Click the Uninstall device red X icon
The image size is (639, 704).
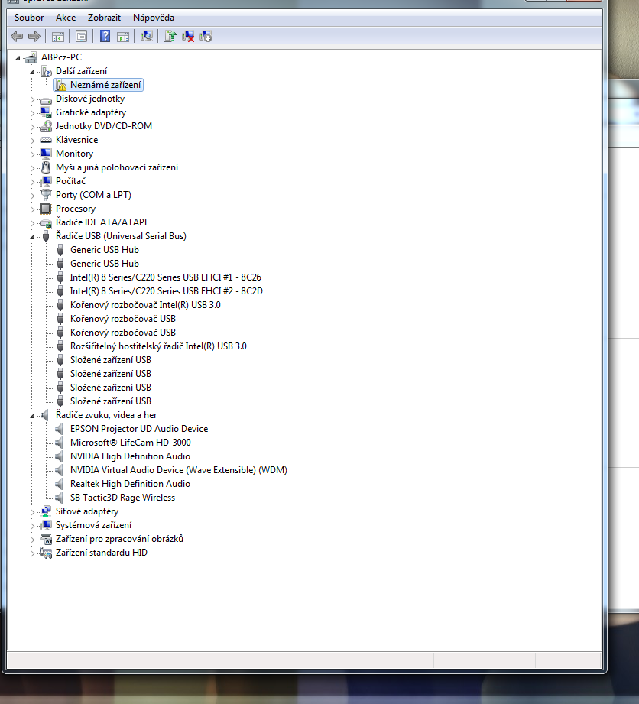coord(188,37)
